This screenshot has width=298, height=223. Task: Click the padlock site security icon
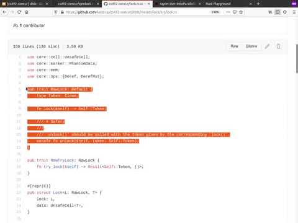point(62,12)
